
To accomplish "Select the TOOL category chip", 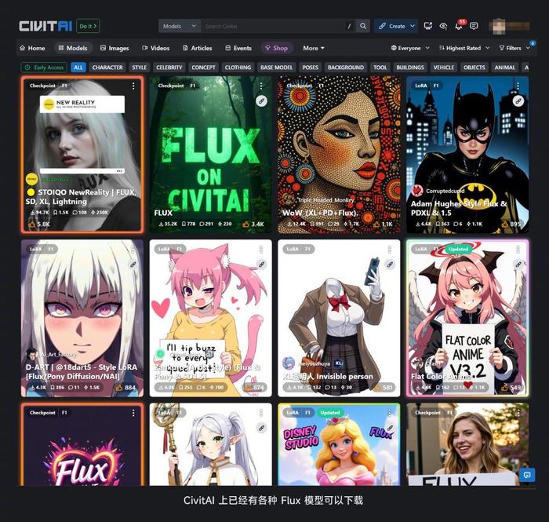I will 380,68.
